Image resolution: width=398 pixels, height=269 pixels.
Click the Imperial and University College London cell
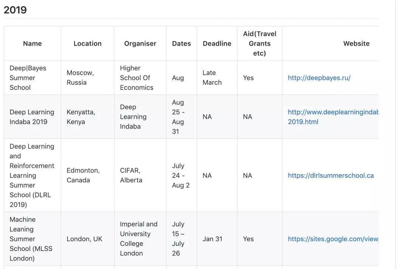coord(139,238)
